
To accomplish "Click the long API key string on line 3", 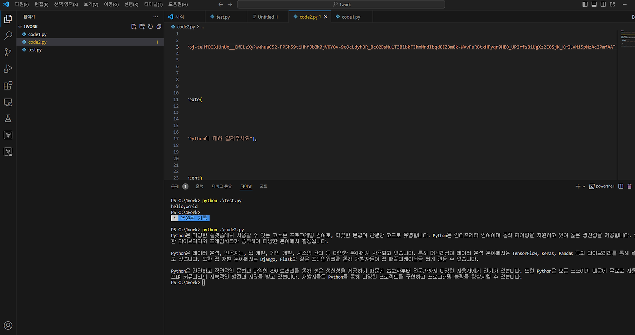I will 401,47.
